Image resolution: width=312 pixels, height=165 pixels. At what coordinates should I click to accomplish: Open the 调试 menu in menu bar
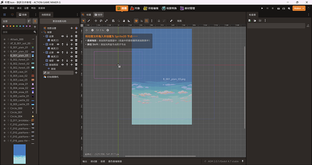click(19, 8)
